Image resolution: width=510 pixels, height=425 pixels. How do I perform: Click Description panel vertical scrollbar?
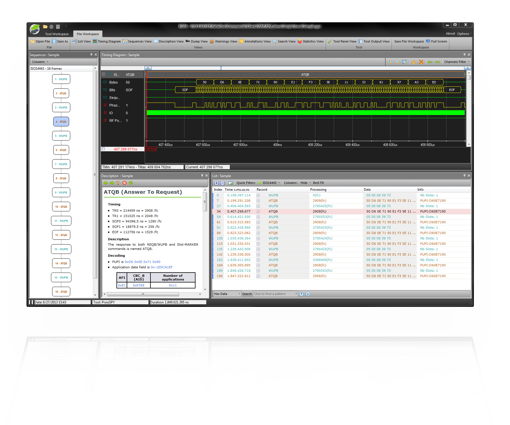click(205, 202)
